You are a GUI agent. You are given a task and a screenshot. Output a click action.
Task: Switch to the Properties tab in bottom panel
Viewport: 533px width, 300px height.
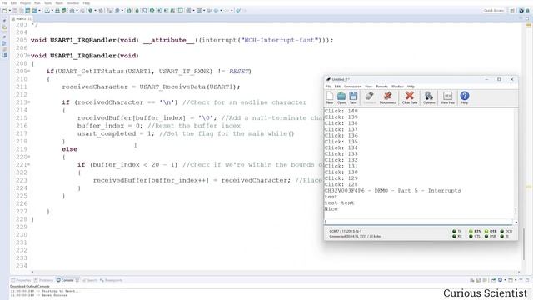tap(21, 280)
